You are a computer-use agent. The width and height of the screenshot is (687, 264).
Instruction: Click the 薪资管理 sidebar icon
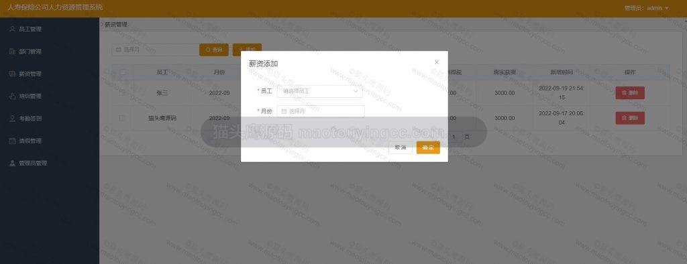coord(12,74)
